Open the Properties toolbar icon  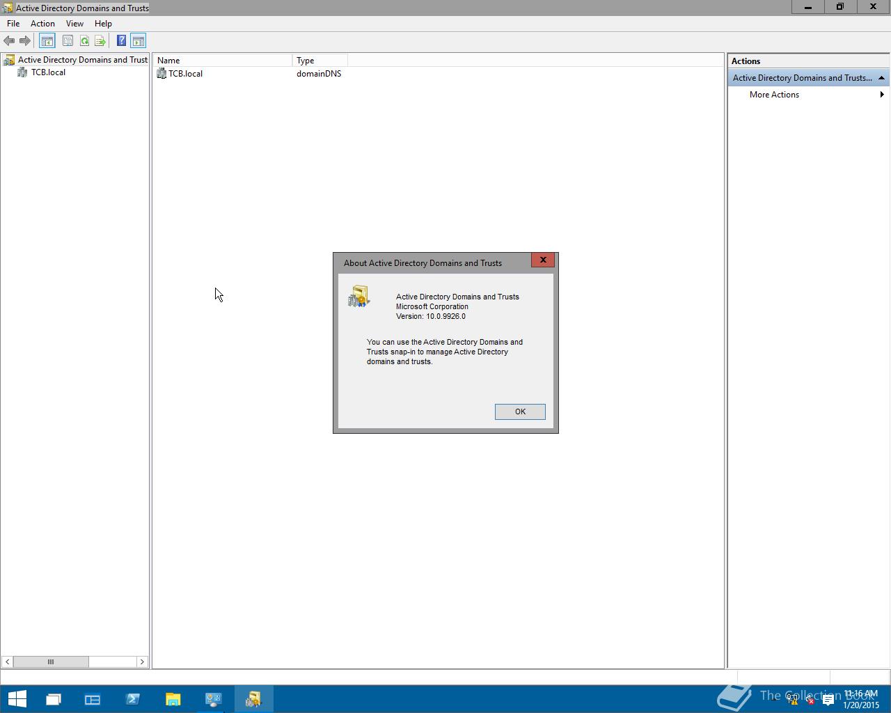point(68,41)
